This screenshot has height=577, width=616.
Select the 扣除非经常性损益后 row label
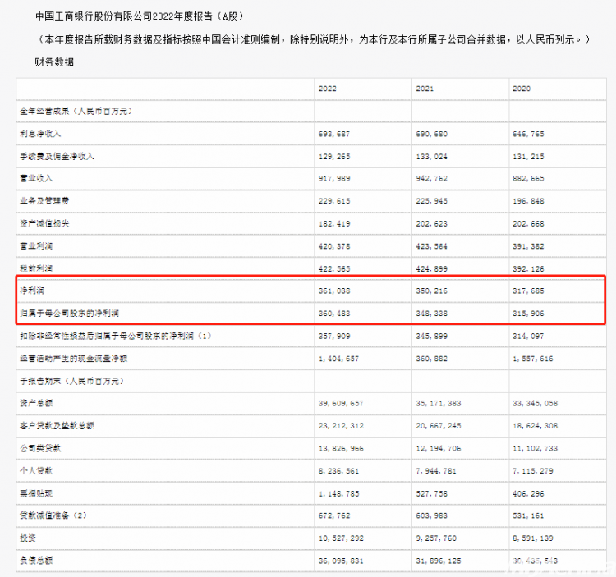(x=115, y=336)
